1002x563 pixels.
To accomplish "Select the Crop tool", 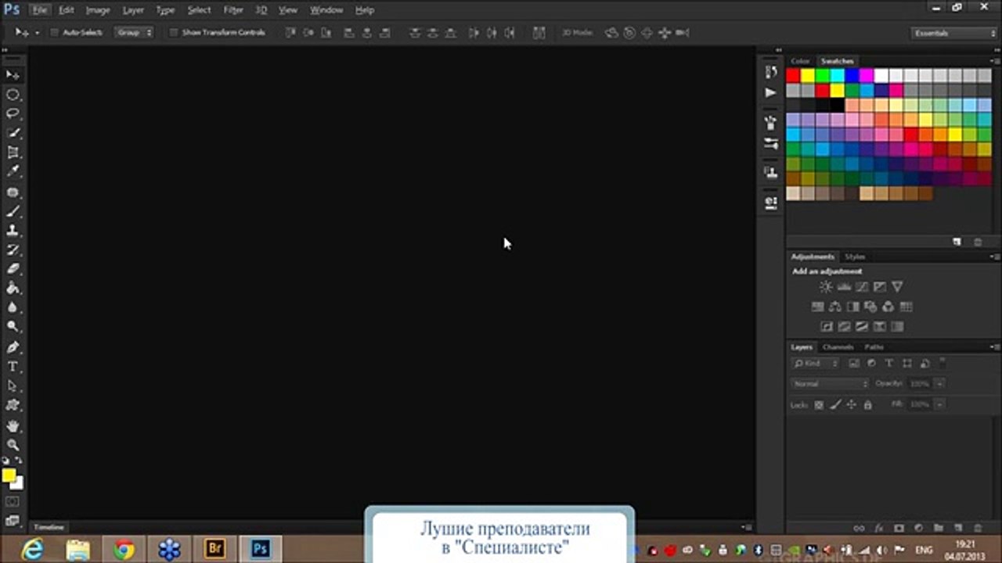I will (13, 152).
